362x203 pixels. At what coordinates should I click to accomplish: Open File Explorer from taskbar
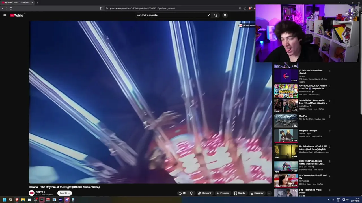click(23, 200)
